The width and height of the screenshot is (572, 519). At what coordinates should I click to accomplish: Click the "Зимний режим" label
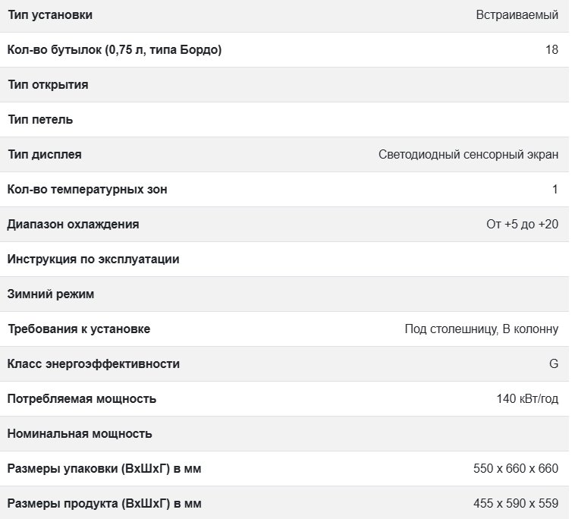coord(51,294)
